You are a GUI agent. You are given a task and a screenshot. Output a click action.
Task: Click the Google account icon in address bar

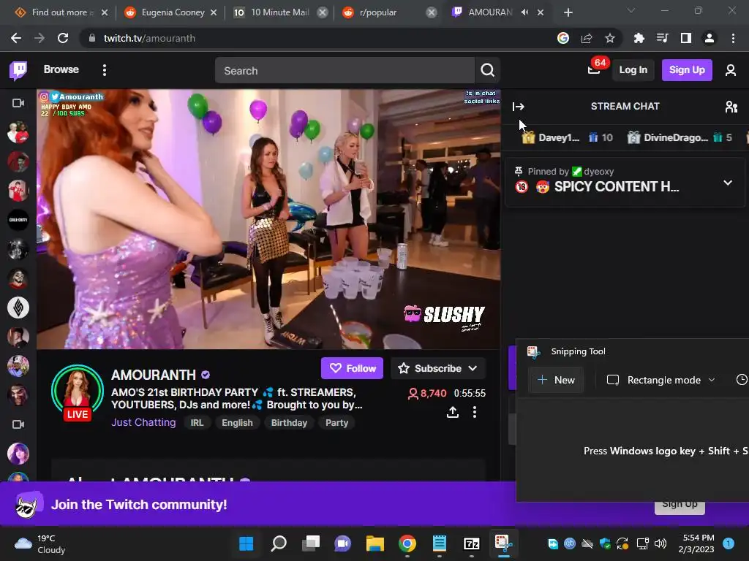pos(563,38)
